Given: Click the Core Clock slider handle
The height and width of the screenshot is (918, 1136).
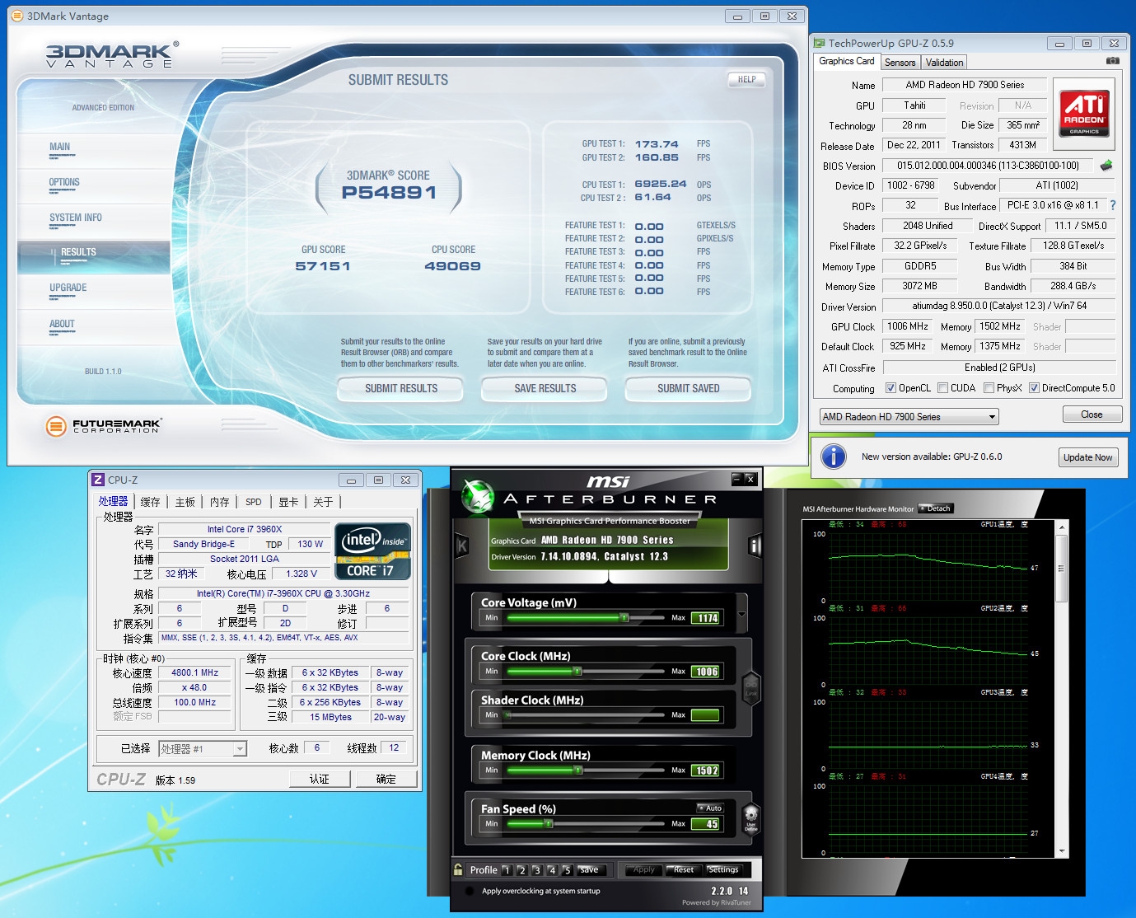Looking at the screenshot, I should click(x=577, y=672).
